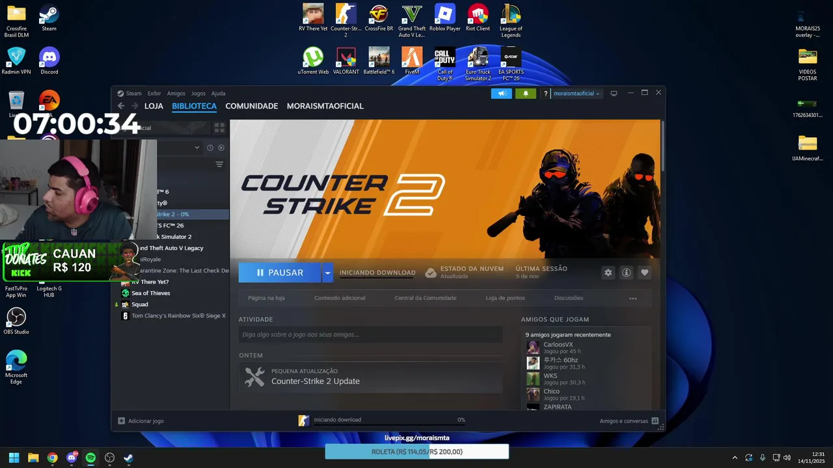Click the activity input field
The image size is (833, 468).
[x=370, y=335]
